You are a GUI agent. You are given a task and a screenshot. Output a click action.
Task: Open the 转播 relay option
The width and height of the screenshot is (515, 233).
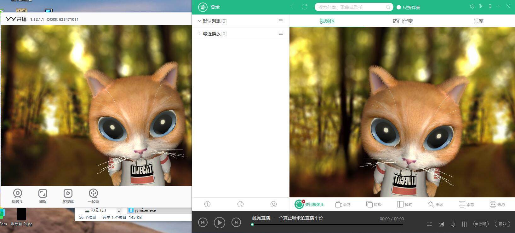pyautogui.click(x=374, y=204)
